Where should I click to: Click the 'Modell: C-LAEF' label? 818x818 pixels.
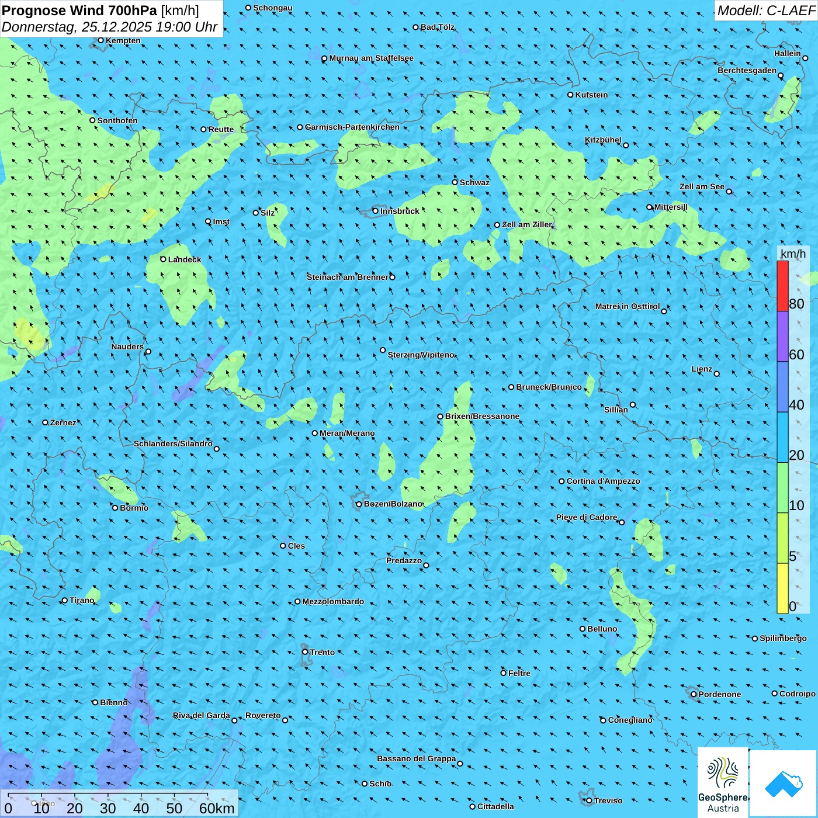point(766,10)
